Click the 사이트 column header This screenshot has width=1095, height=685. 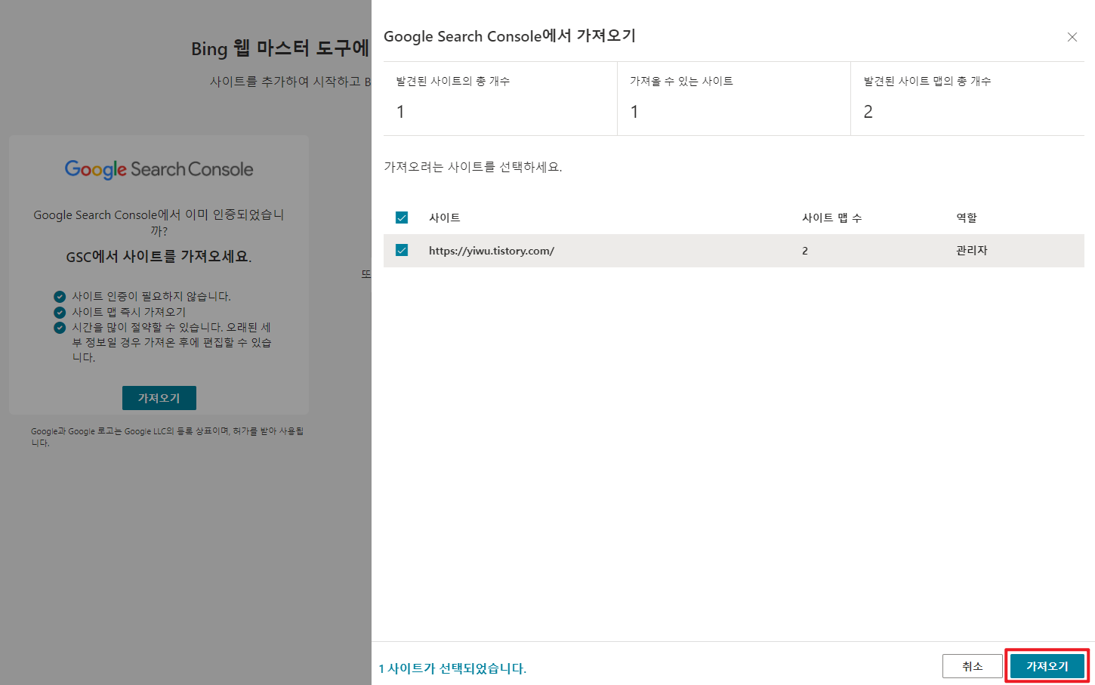444,218
